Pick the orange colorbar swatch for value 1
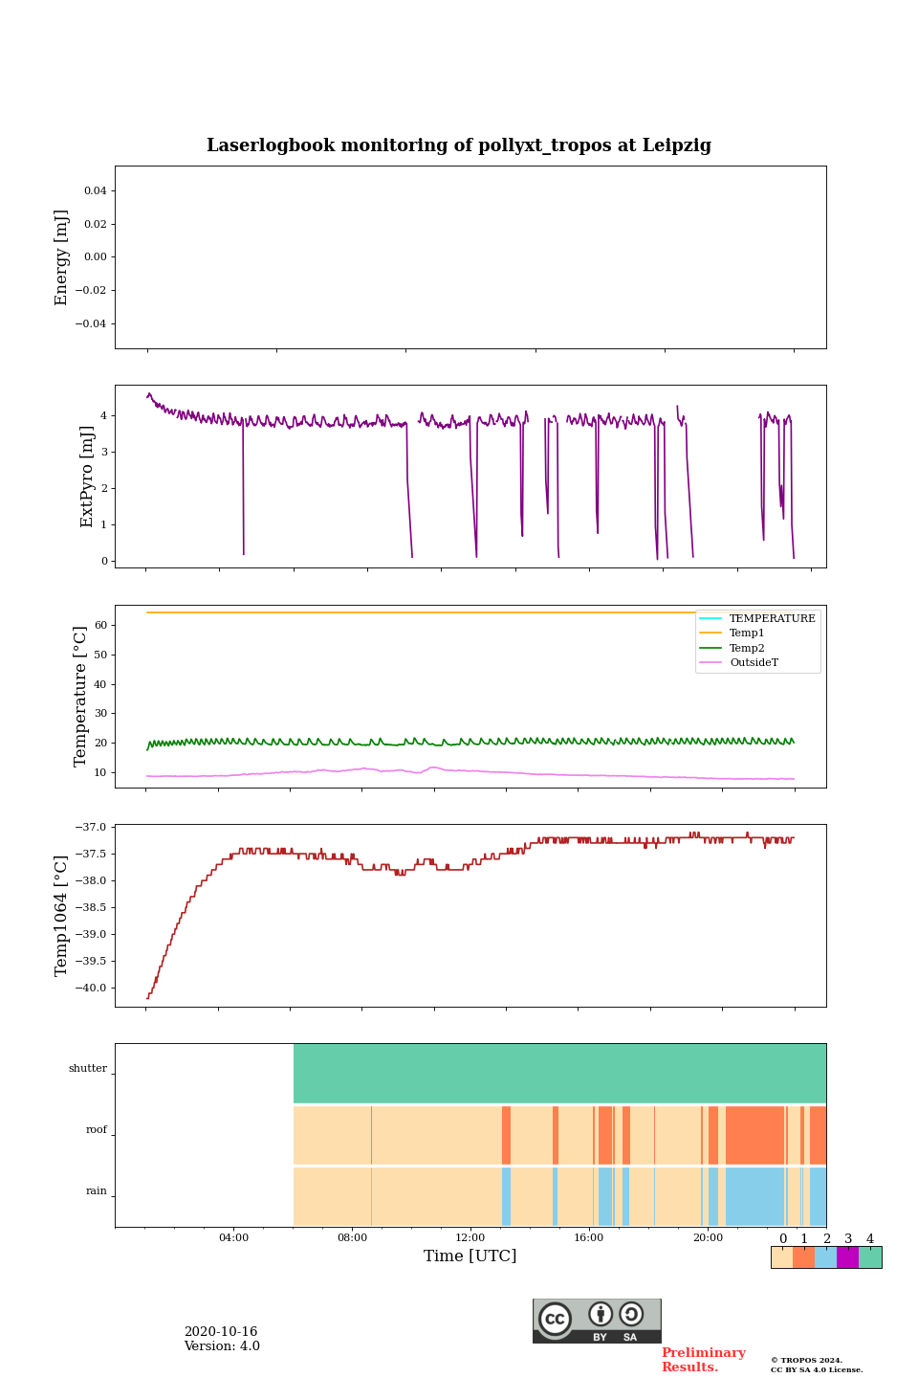 pos(803,1257)
